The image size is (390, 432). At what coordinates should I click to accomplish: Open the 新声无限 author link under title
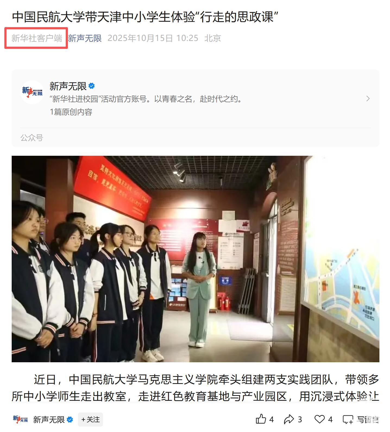(x=85, y=38)
